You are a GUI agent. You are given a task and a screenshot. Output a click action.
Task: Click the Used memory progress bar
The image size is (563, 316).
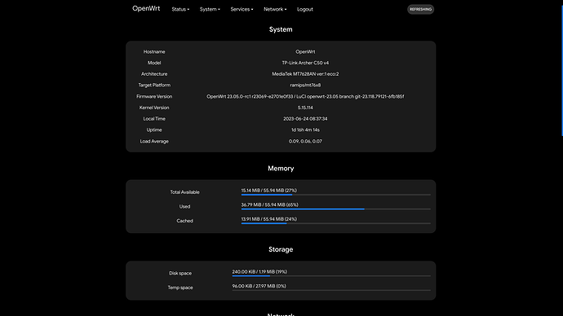pos(335,209)
